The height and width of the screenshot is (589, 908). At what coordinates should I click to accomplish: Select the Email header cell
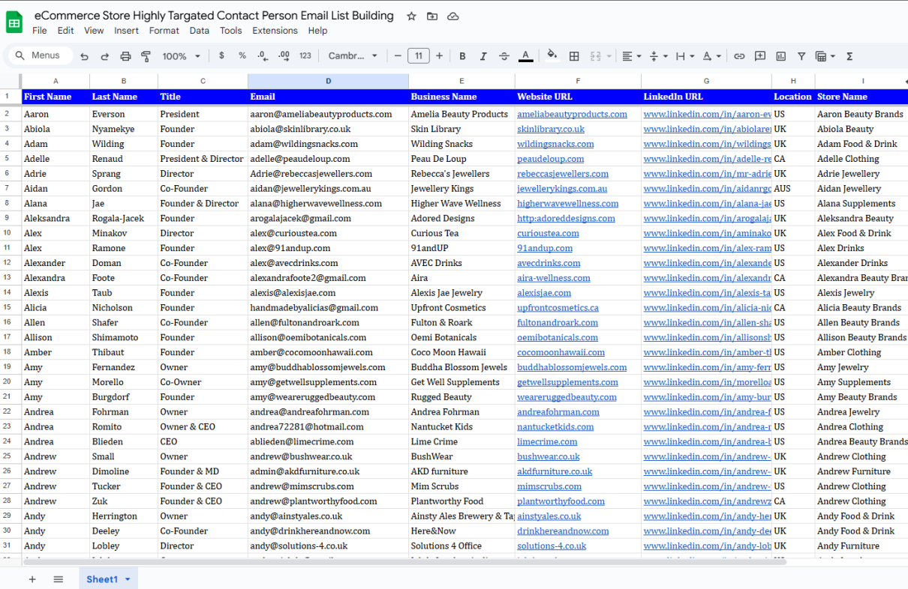point(328,97)
